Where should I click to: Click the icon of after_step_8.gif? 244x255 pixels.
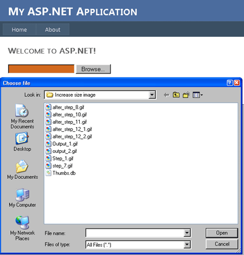(48, 108)
